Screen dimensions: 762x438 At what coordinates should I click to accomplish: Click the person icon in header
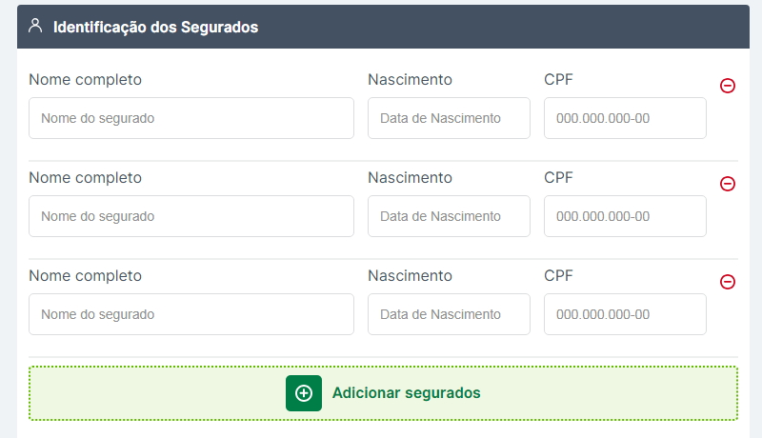tap(36, 26)
